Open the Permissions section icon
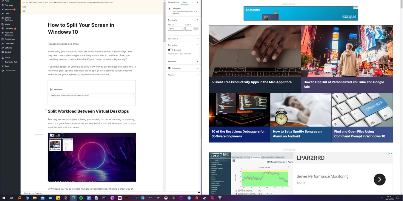 click(x=169, y=68)
